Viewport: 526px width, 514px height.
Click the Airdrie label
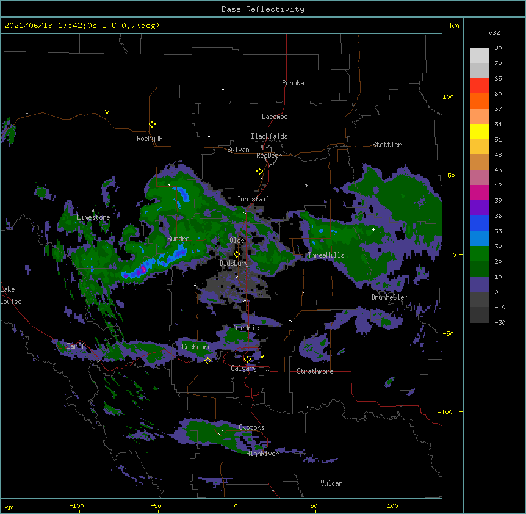247,328
